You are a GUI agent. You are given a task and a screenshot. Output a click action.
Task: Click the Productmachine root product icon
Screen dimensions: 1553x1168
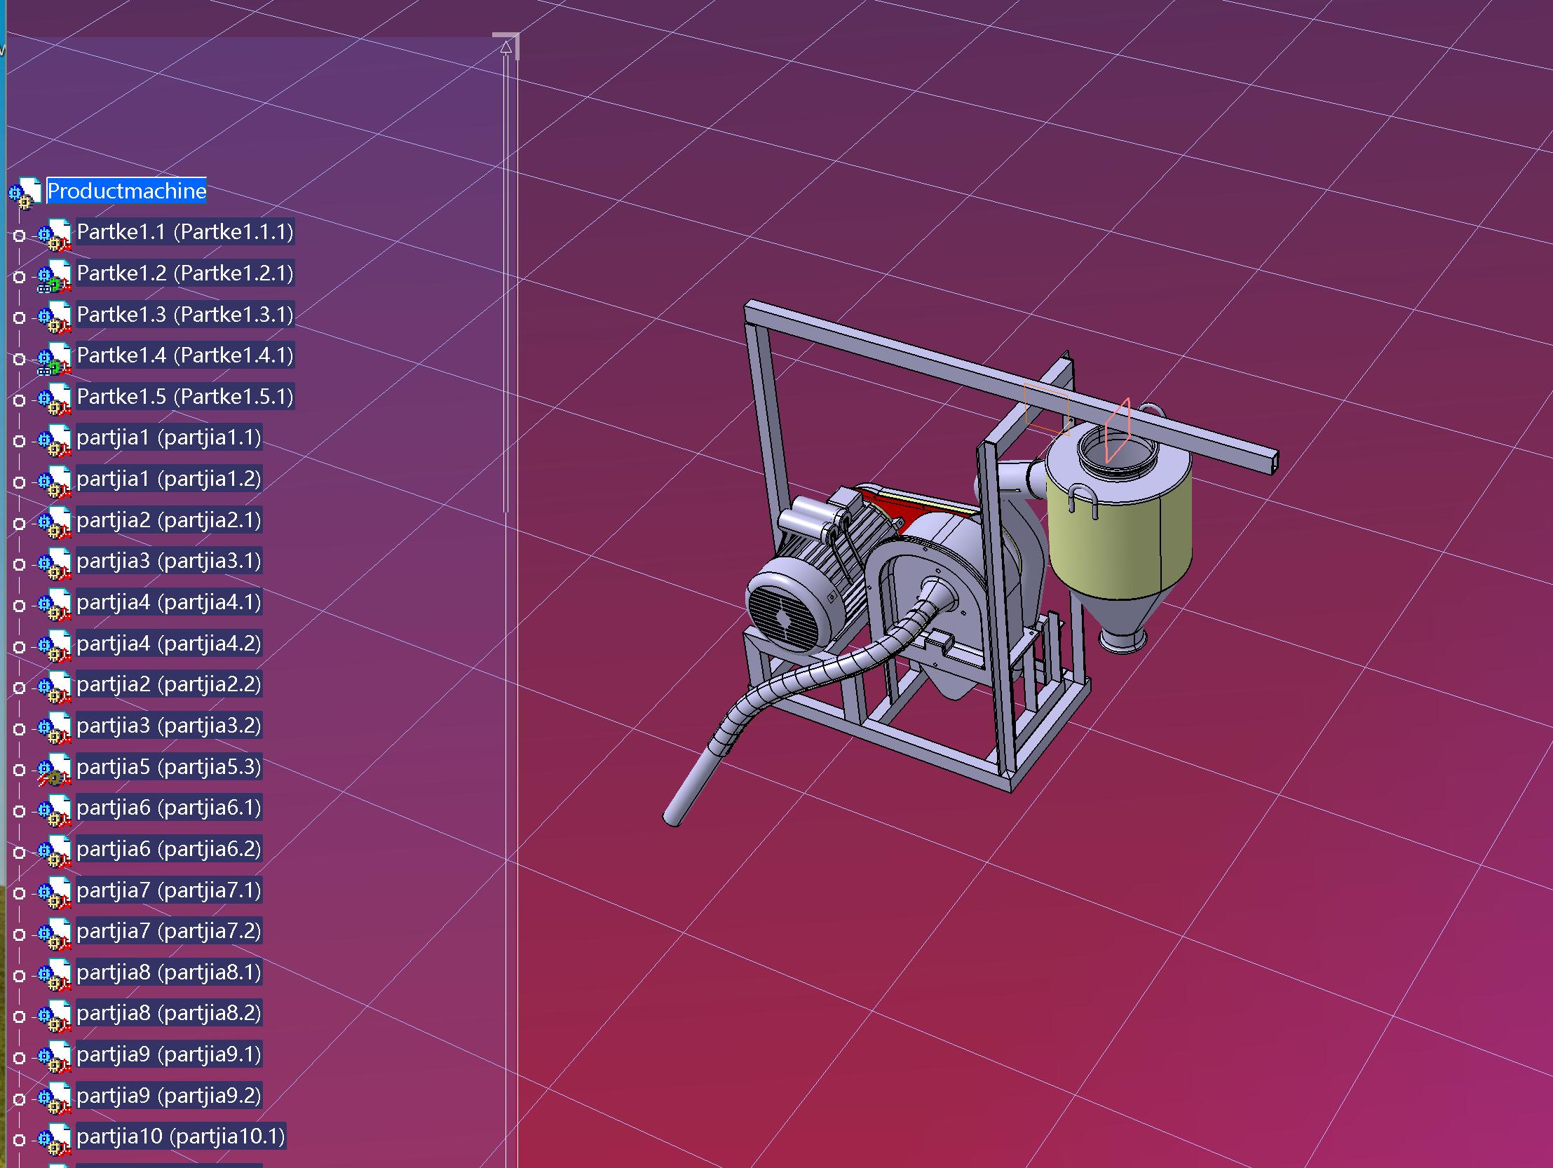coord(25,192)
